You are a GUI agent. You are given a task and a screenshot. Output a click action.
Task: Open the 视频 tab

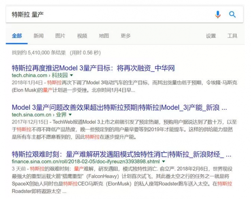coord(82,36)
